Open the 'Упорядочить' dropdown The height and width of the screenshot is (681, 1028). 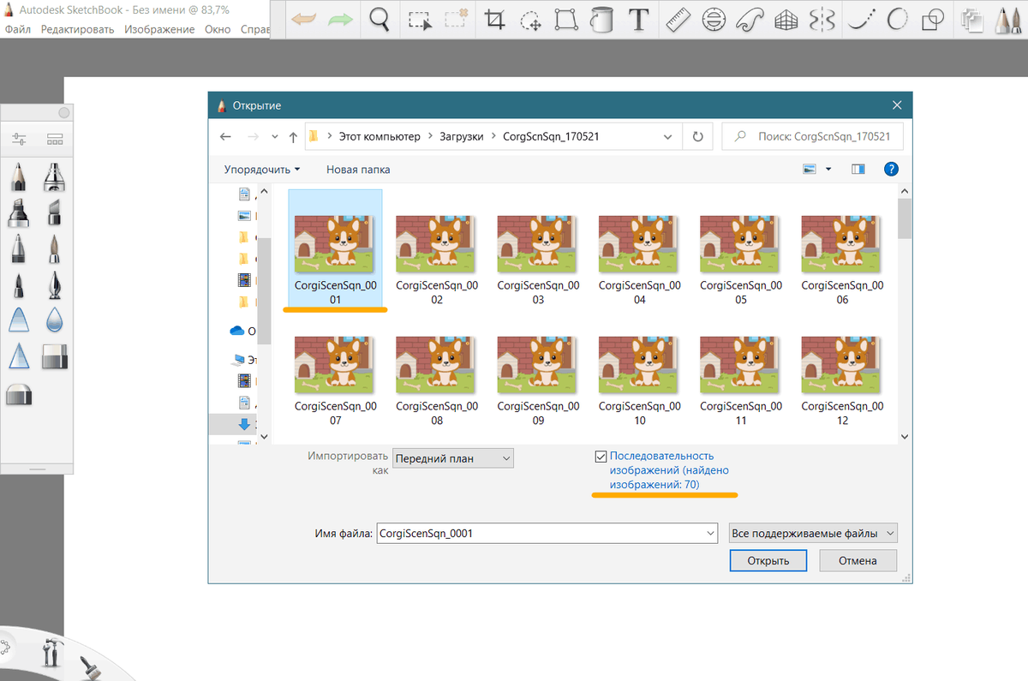(x=262, y=170)
